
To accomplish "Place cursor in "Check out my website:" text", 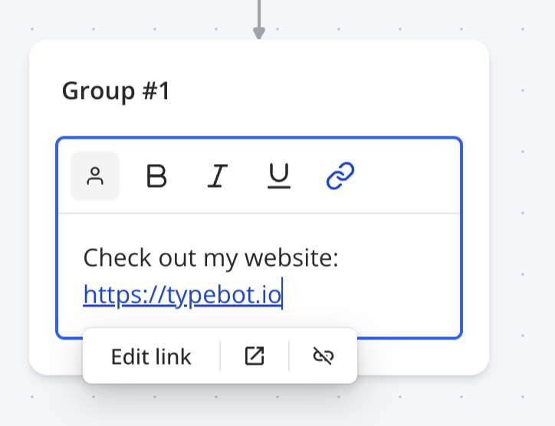I will click(x=210, y=258).
